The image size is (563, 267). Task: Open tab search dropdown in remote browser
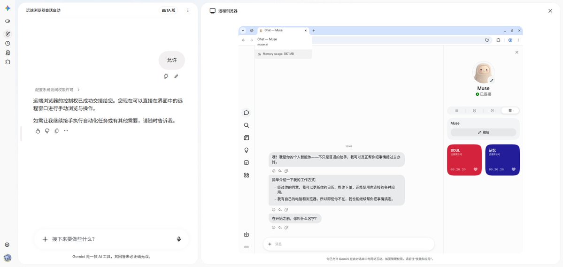pyautogui.click(x=243, y=31)
